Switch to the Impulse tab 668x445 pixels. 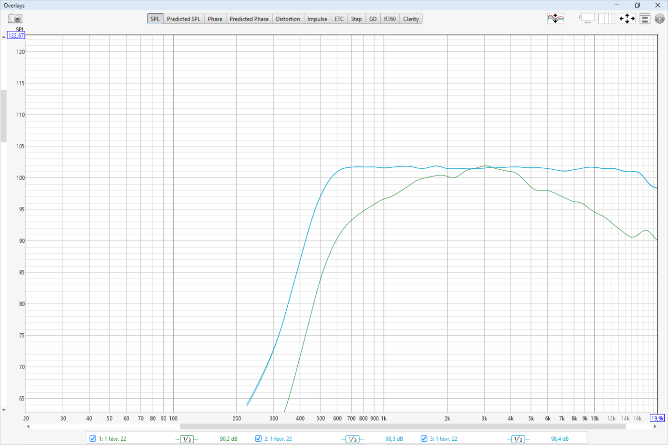(317, 19)
